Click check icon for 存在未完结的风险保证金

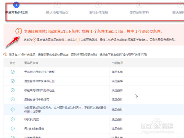click(x=13, y=90)
